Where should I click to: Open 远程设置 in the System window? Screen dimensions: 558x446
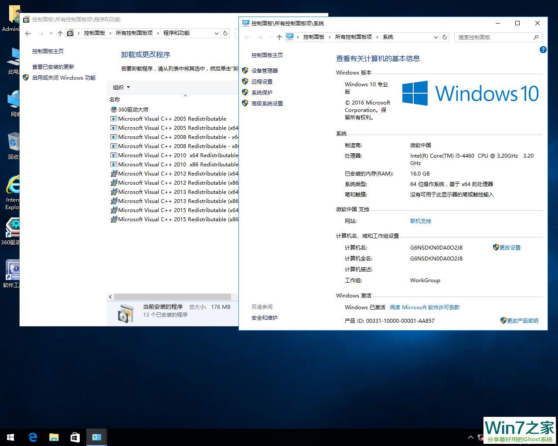pyautogui.click(x=262, y=81)
